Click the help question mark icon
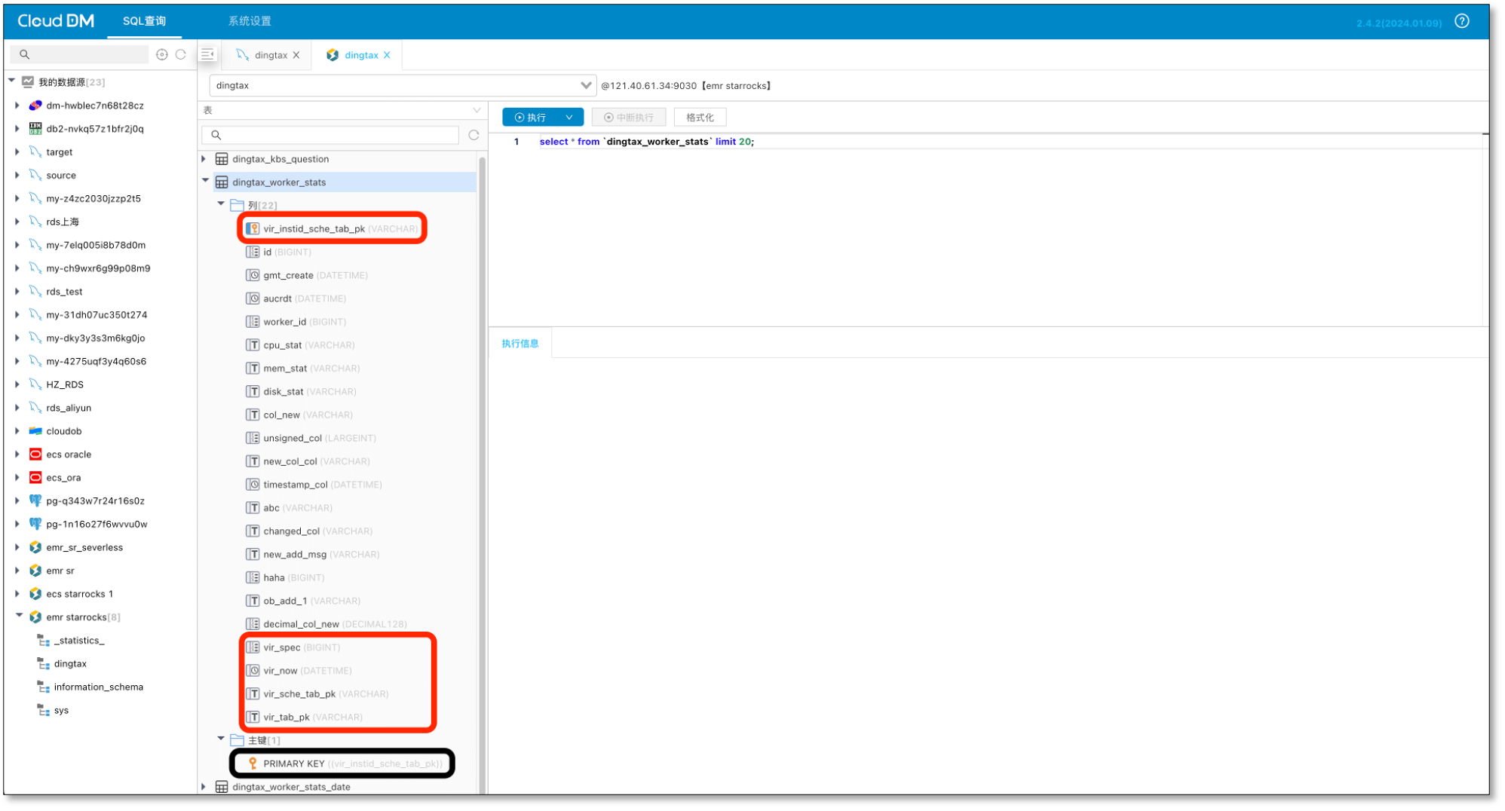The height and width of the screenshot is (811, 1505). [1461, 21]
